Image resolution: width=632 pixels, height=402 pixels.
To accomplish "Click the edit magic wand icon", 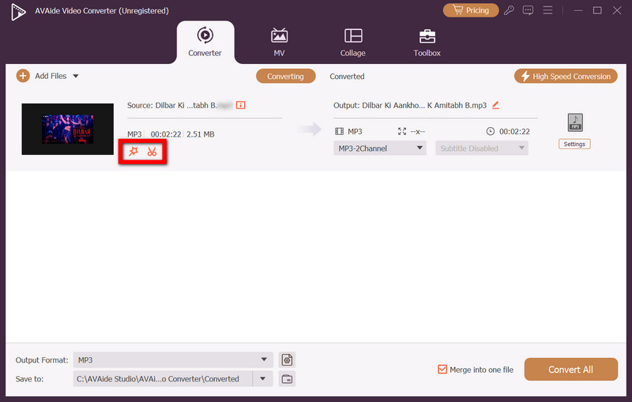I will pyautogui.click(x=133, y=152).
